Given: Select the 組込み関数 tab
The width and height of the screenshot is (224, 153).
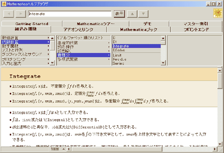Looking at the screenshot, I should 26,29.
